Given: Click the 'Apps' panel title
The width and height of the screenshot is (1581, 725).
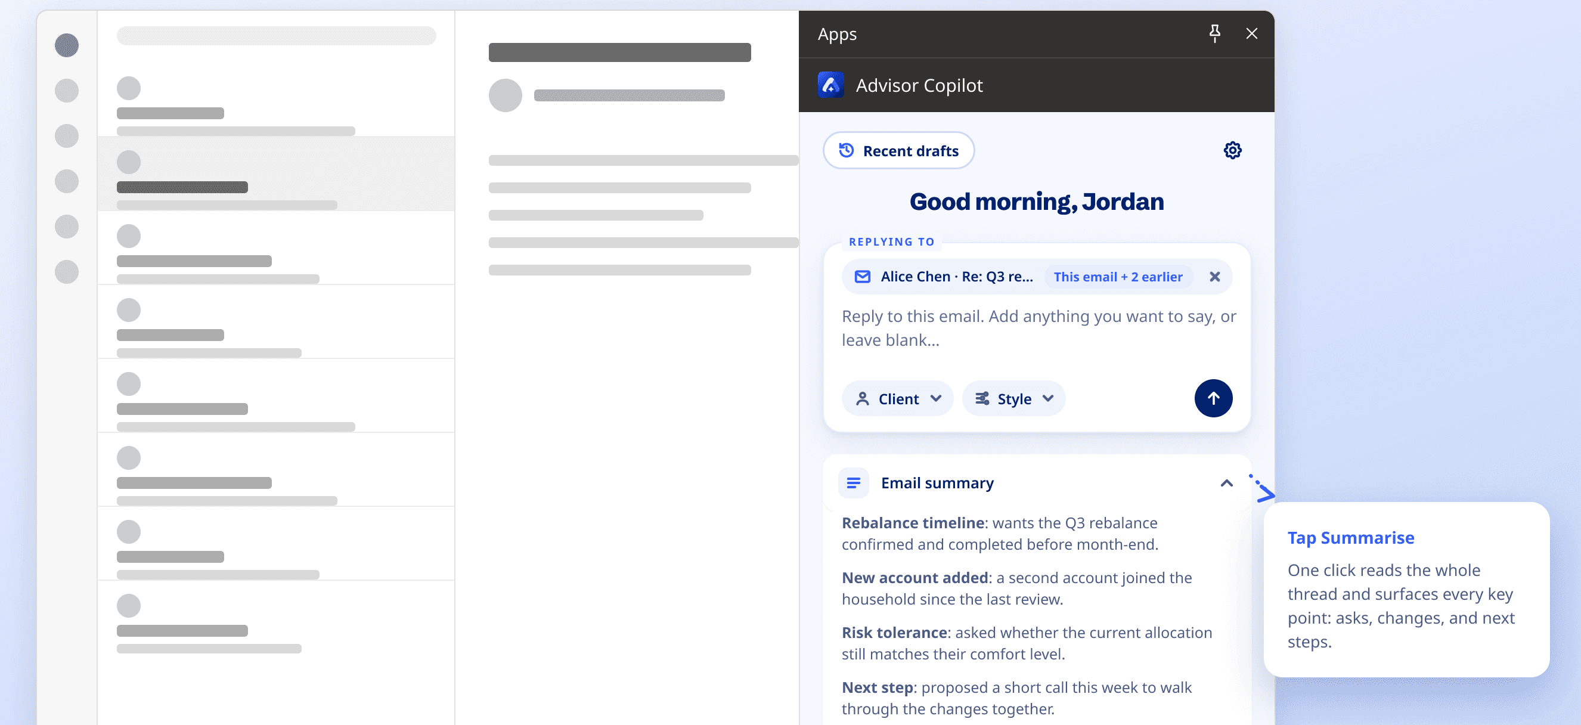Looking at the screenshot, I should 837,35.
